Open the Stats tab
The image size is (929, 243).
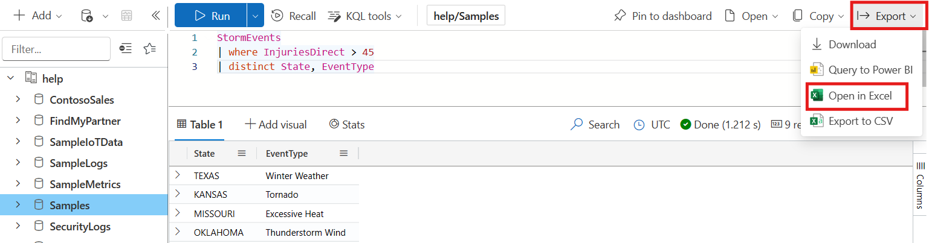click(347, 125)
